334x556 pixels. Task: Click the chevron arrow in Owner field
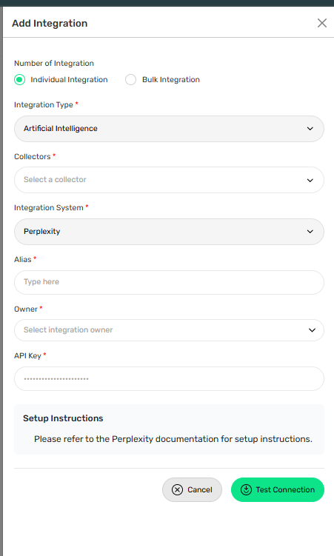[312, 330]
